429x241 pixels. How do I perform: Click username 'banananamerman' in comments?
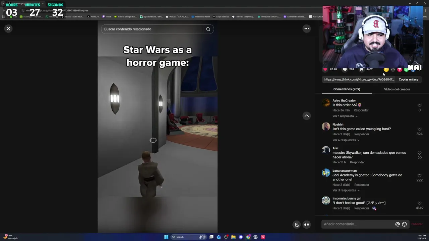(345, 171)
